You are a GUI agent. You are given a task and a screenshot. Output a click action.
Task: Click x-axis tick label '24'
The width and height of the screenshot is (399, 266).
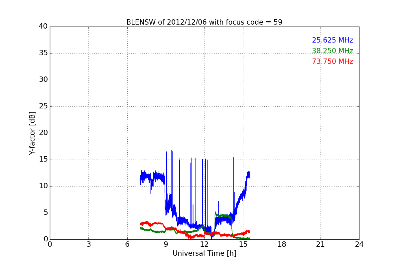359,244
